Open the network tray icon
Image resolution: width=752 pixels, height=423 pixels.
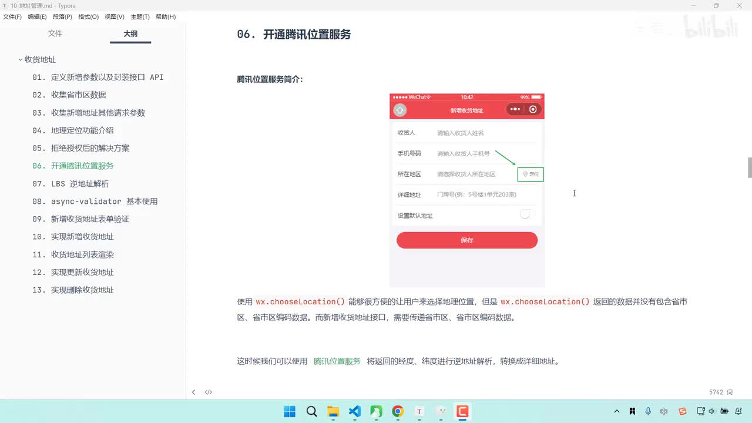[701, 411]
